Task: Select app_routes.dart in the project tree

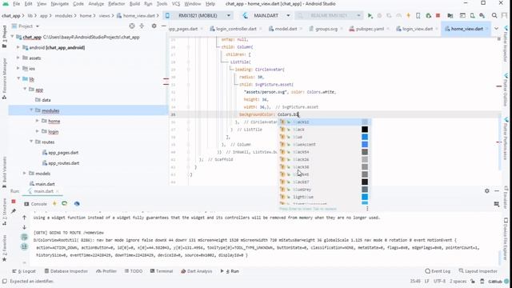Action: [64, 163]
